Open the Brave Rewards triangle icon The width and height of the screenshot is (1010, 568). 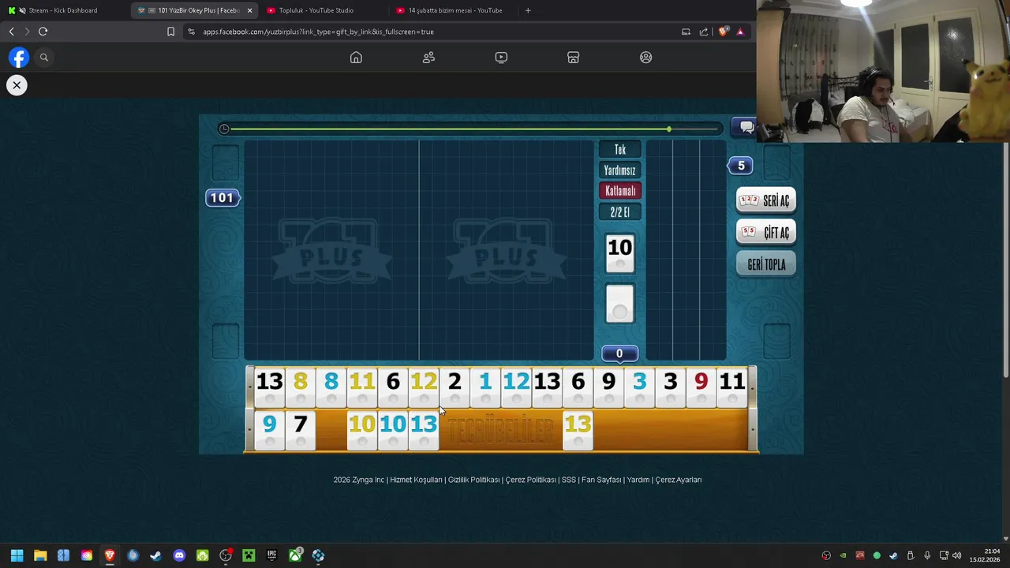pos(740,32)
